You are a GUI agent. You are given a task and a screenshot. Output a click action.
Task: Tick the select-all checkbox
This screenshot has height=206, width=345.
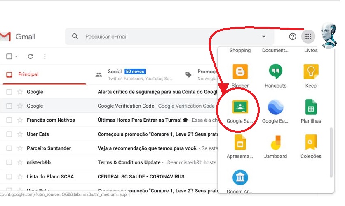click(x=9, y=56)
